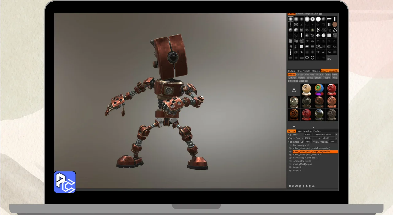This screenshot has width=393, height=215.
Task: Select the shiny red smart material preview
Action: [x=332, y=90]
